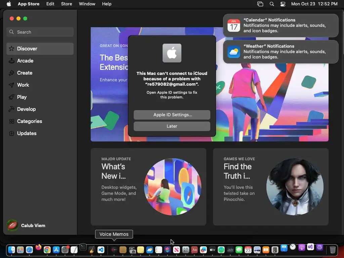Open the Updates section
Screen dimensions: 344x258
click(40, 133)
